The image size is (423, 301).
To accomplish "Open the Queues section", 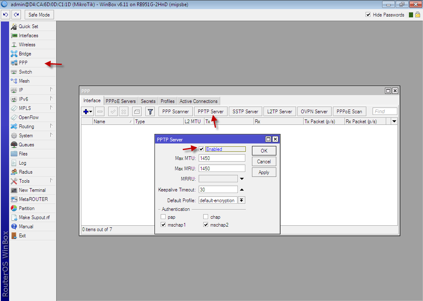I will tap(33, 145).
